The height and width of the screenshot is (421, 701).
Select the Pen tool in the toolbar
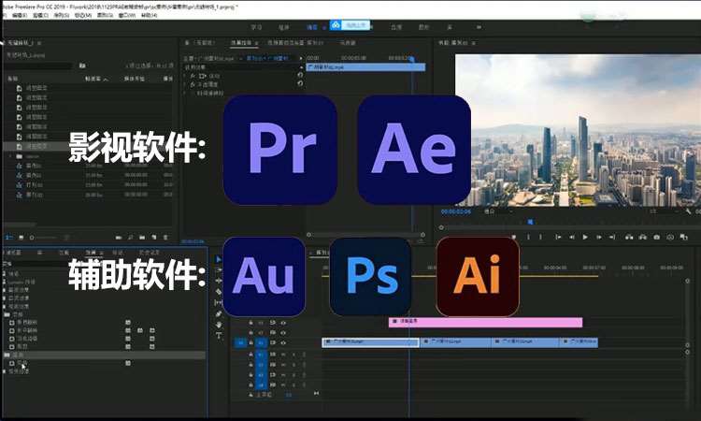(x=219, y=314)
